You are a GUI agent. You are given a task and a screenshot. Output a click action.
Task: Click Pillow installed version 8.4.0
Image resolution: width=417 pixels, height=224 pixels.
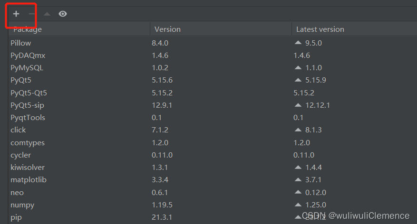pos(160,43)
